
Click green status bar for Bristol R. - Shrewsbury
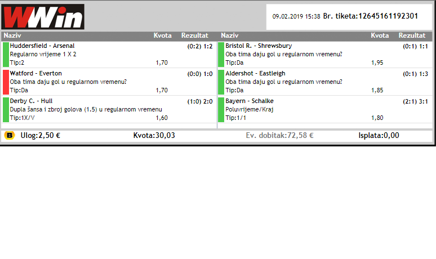(221, 55)
